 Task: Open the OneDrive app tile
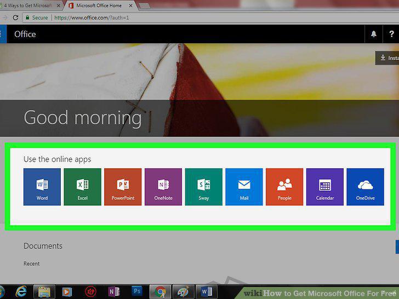tap(366, 187)
